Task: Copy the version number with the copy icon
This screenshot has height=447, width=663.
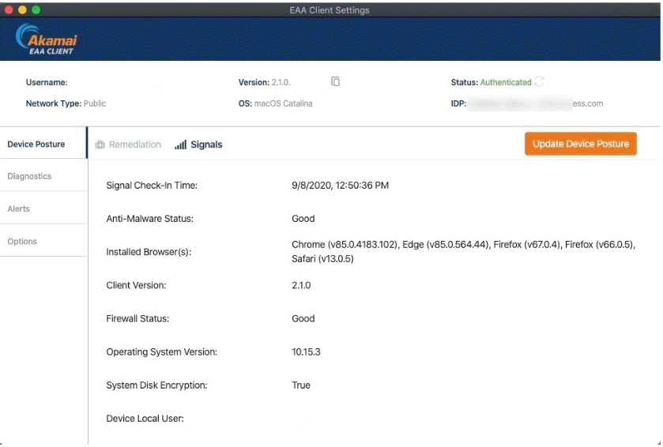Action: pos(335,81)
